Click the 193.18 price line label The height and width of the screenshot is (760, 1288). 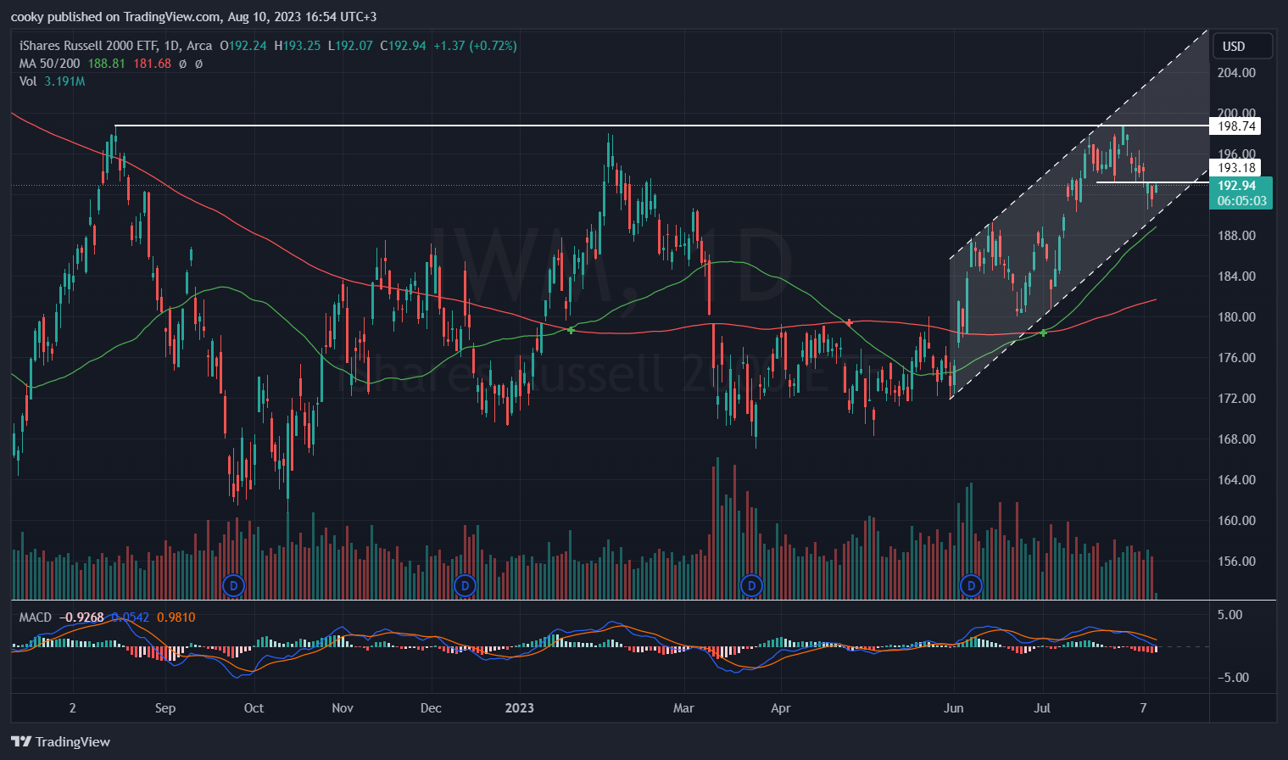pos(1236,168)
